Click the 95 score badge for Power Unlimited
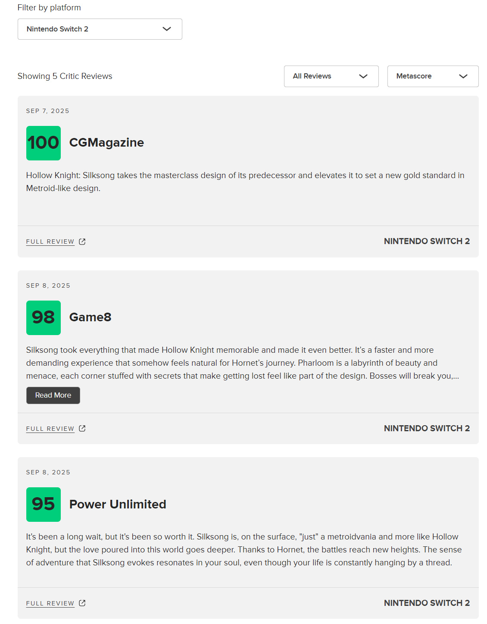The height and width of the screenshot is (624, 487). point(44,505)
